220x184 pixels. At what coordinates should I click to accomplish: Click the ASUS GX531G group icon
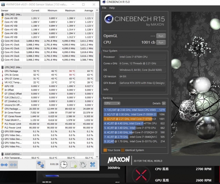(2, 154)
